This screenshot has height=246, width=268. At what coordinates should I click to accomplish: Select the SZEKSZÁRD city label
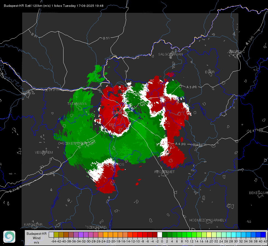click(97, 227)
